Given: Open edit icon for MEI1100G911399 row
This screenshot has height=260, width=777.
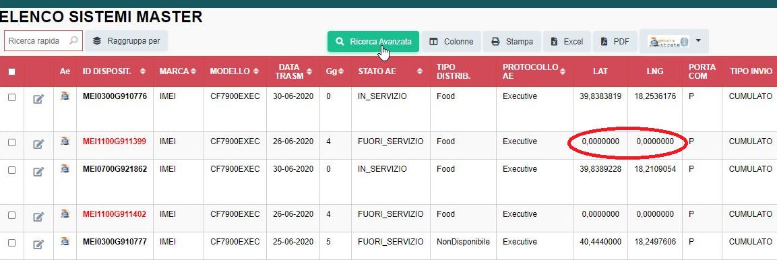Looking at the screenshot, I should (x=38, y=144).
